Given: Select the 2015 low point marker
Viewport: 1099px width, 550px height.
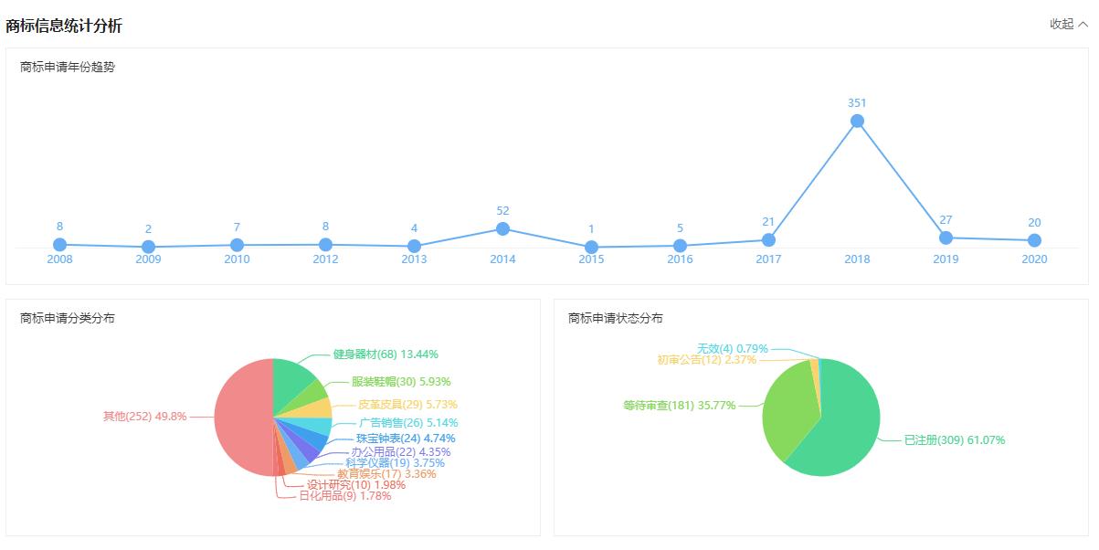Looking at the screenshot, I should tap(590, 246).
